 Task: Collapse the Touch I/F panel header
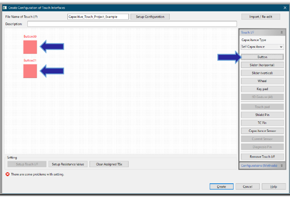[x=262, y=32]
